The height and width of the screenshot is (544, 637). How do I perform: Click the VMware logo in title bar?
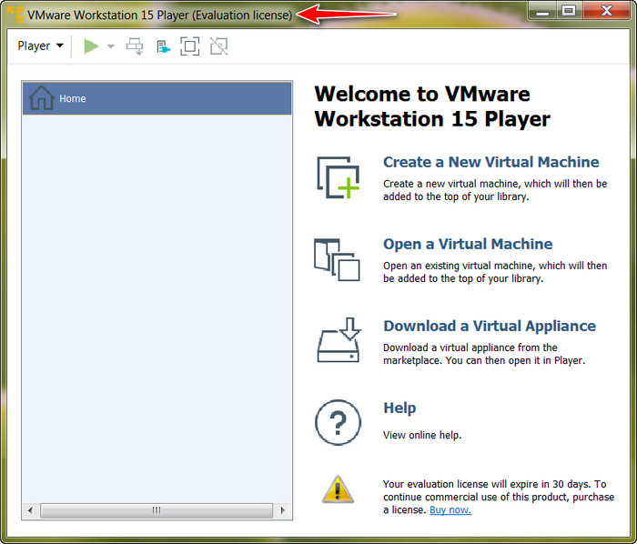(15, 15)
